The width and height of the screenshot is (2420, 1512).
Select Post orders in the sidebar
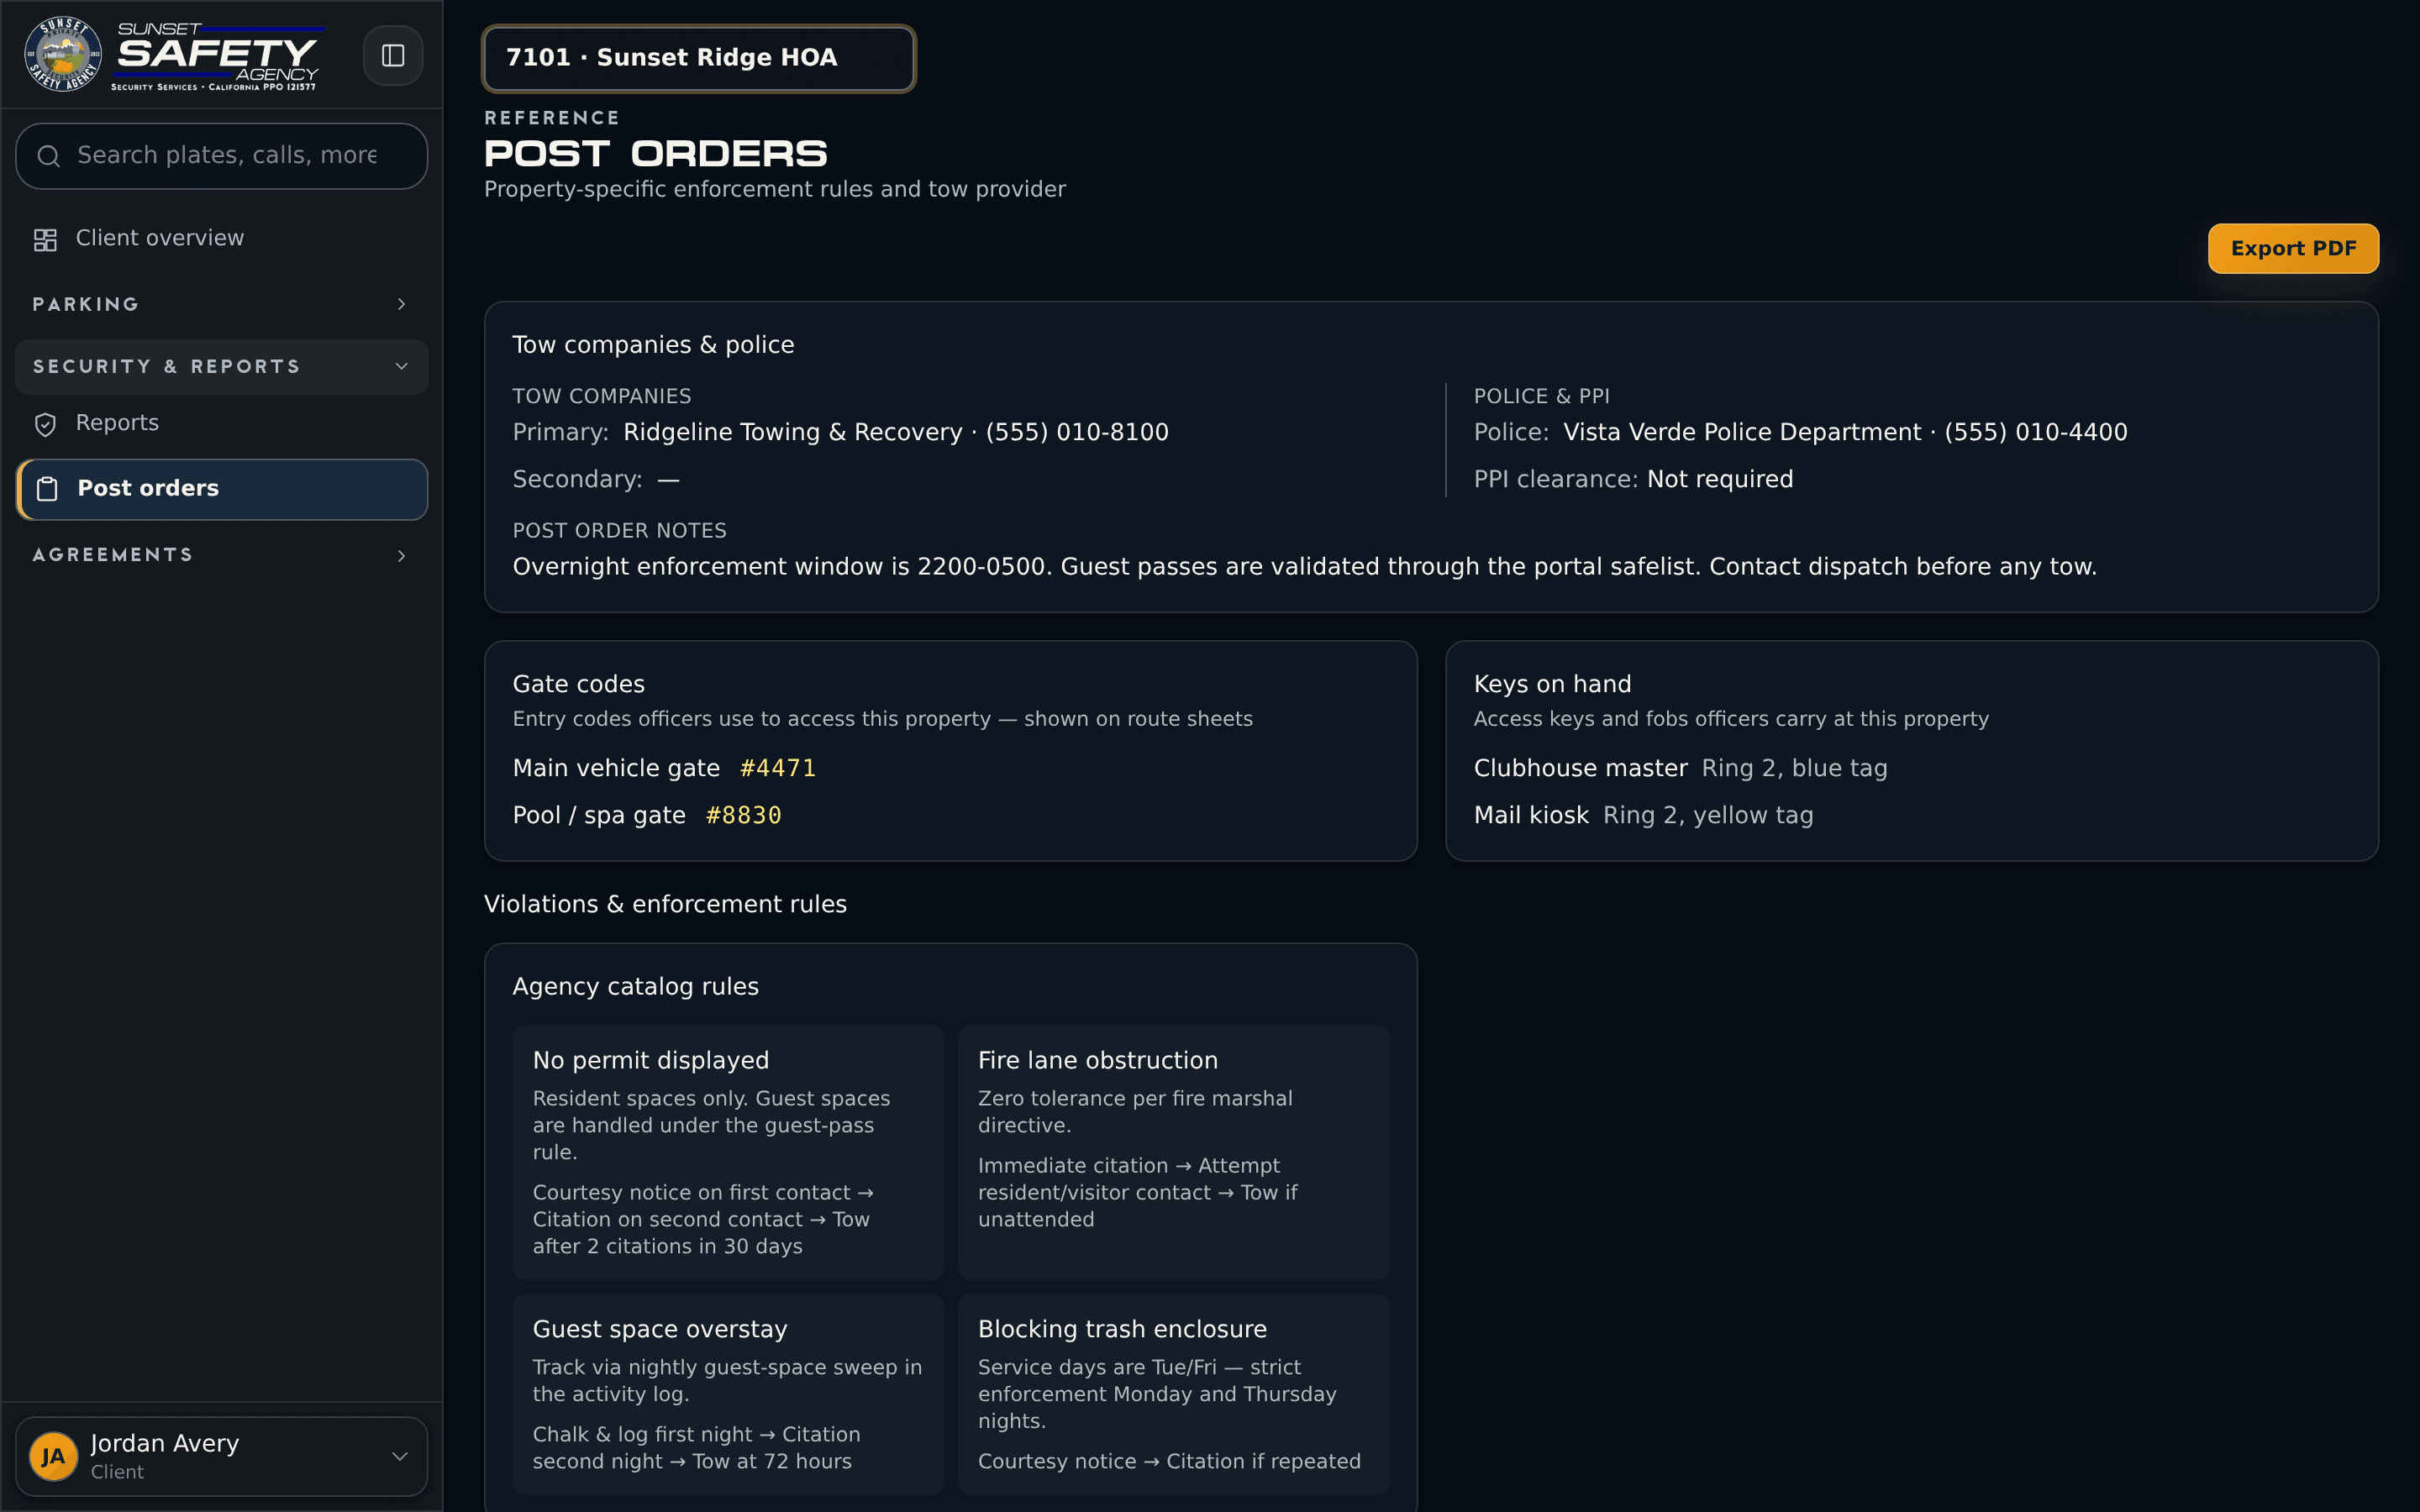pyautogui.click(x=222, y=489)
